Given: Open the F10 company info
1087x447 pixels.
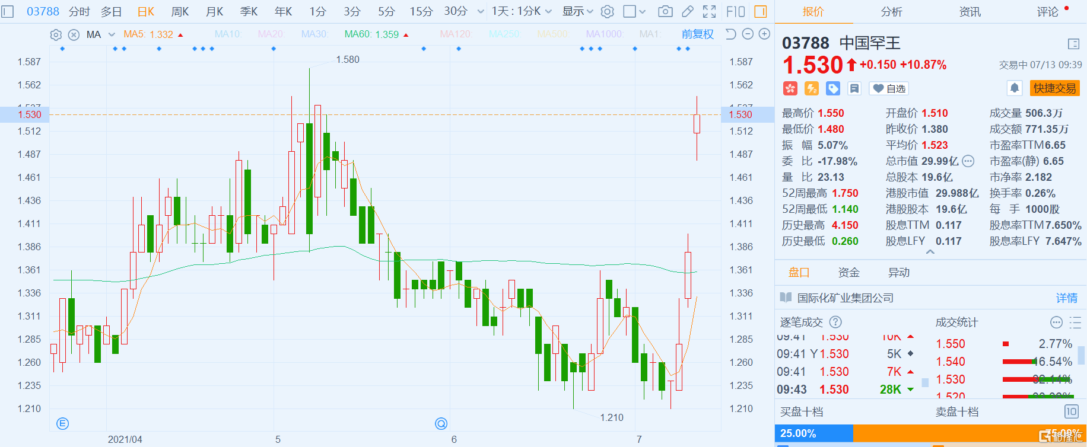Looking at the screenshot, I should click(x=736, y=11).
